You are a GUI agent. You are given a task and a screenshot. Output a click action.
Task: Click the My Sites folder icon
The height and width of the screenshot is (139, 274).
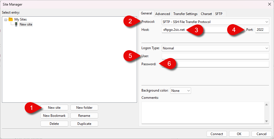[11, 19]
